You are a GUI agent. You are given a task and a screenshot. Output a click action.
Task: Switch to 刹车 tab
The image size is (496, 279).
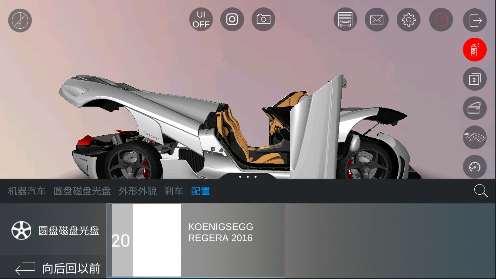[x=174, y=191]
